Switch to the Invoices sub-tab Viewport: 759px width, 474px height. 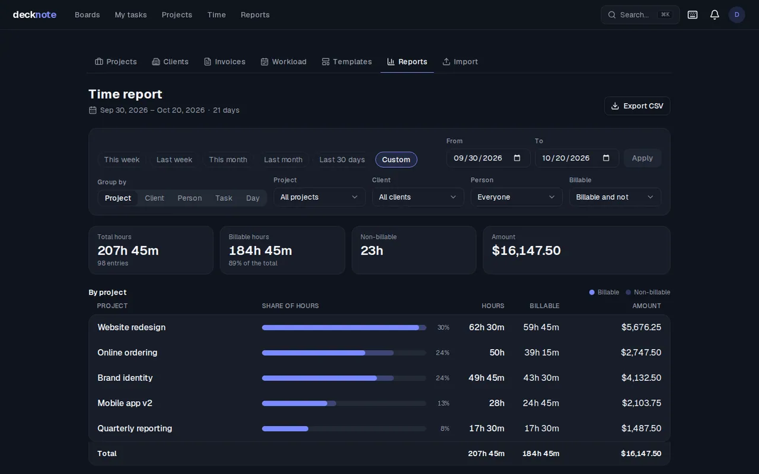(225, 62)
